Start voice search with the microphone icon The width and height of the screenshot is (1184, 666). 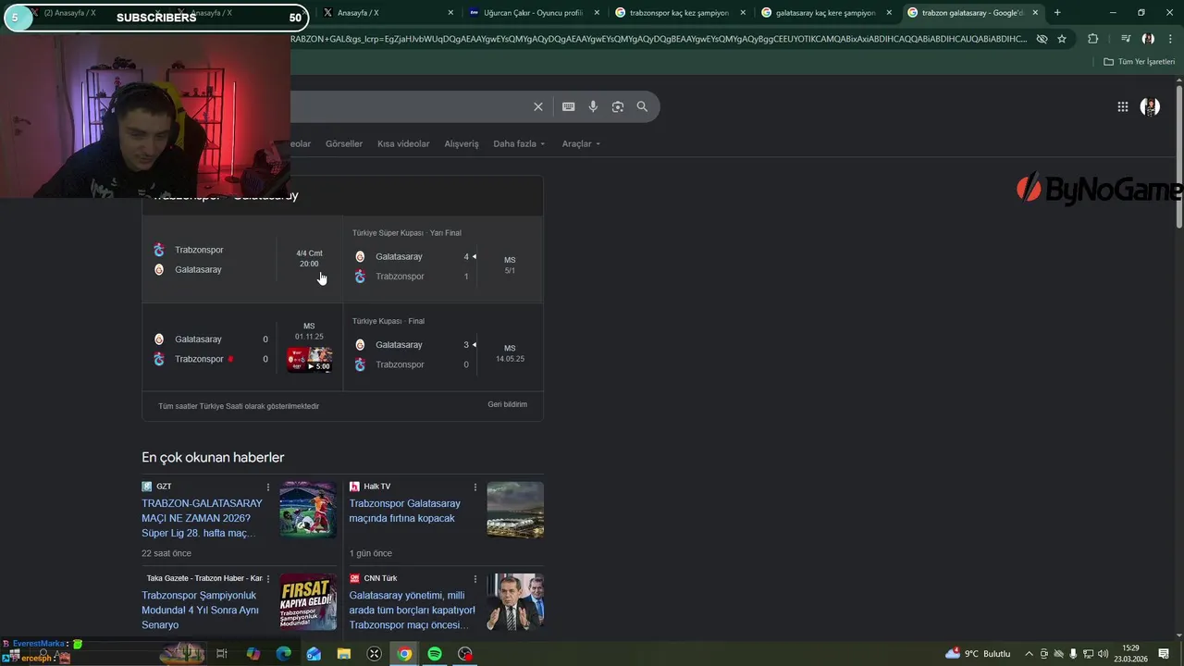[593, 106]
